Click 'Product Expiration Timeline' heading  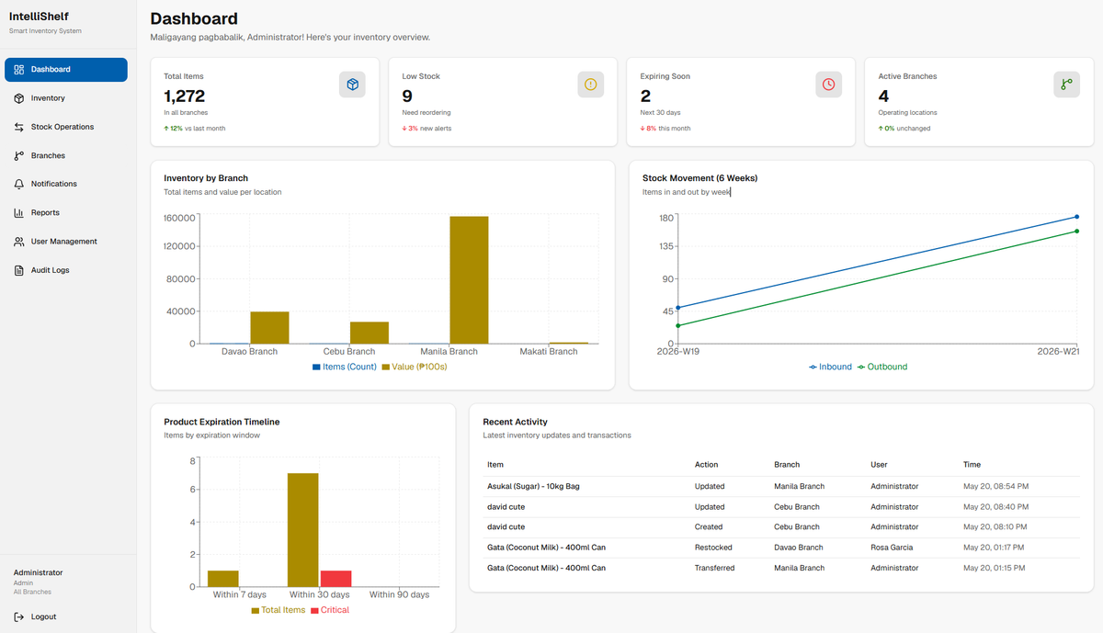[x=222, y=422]
